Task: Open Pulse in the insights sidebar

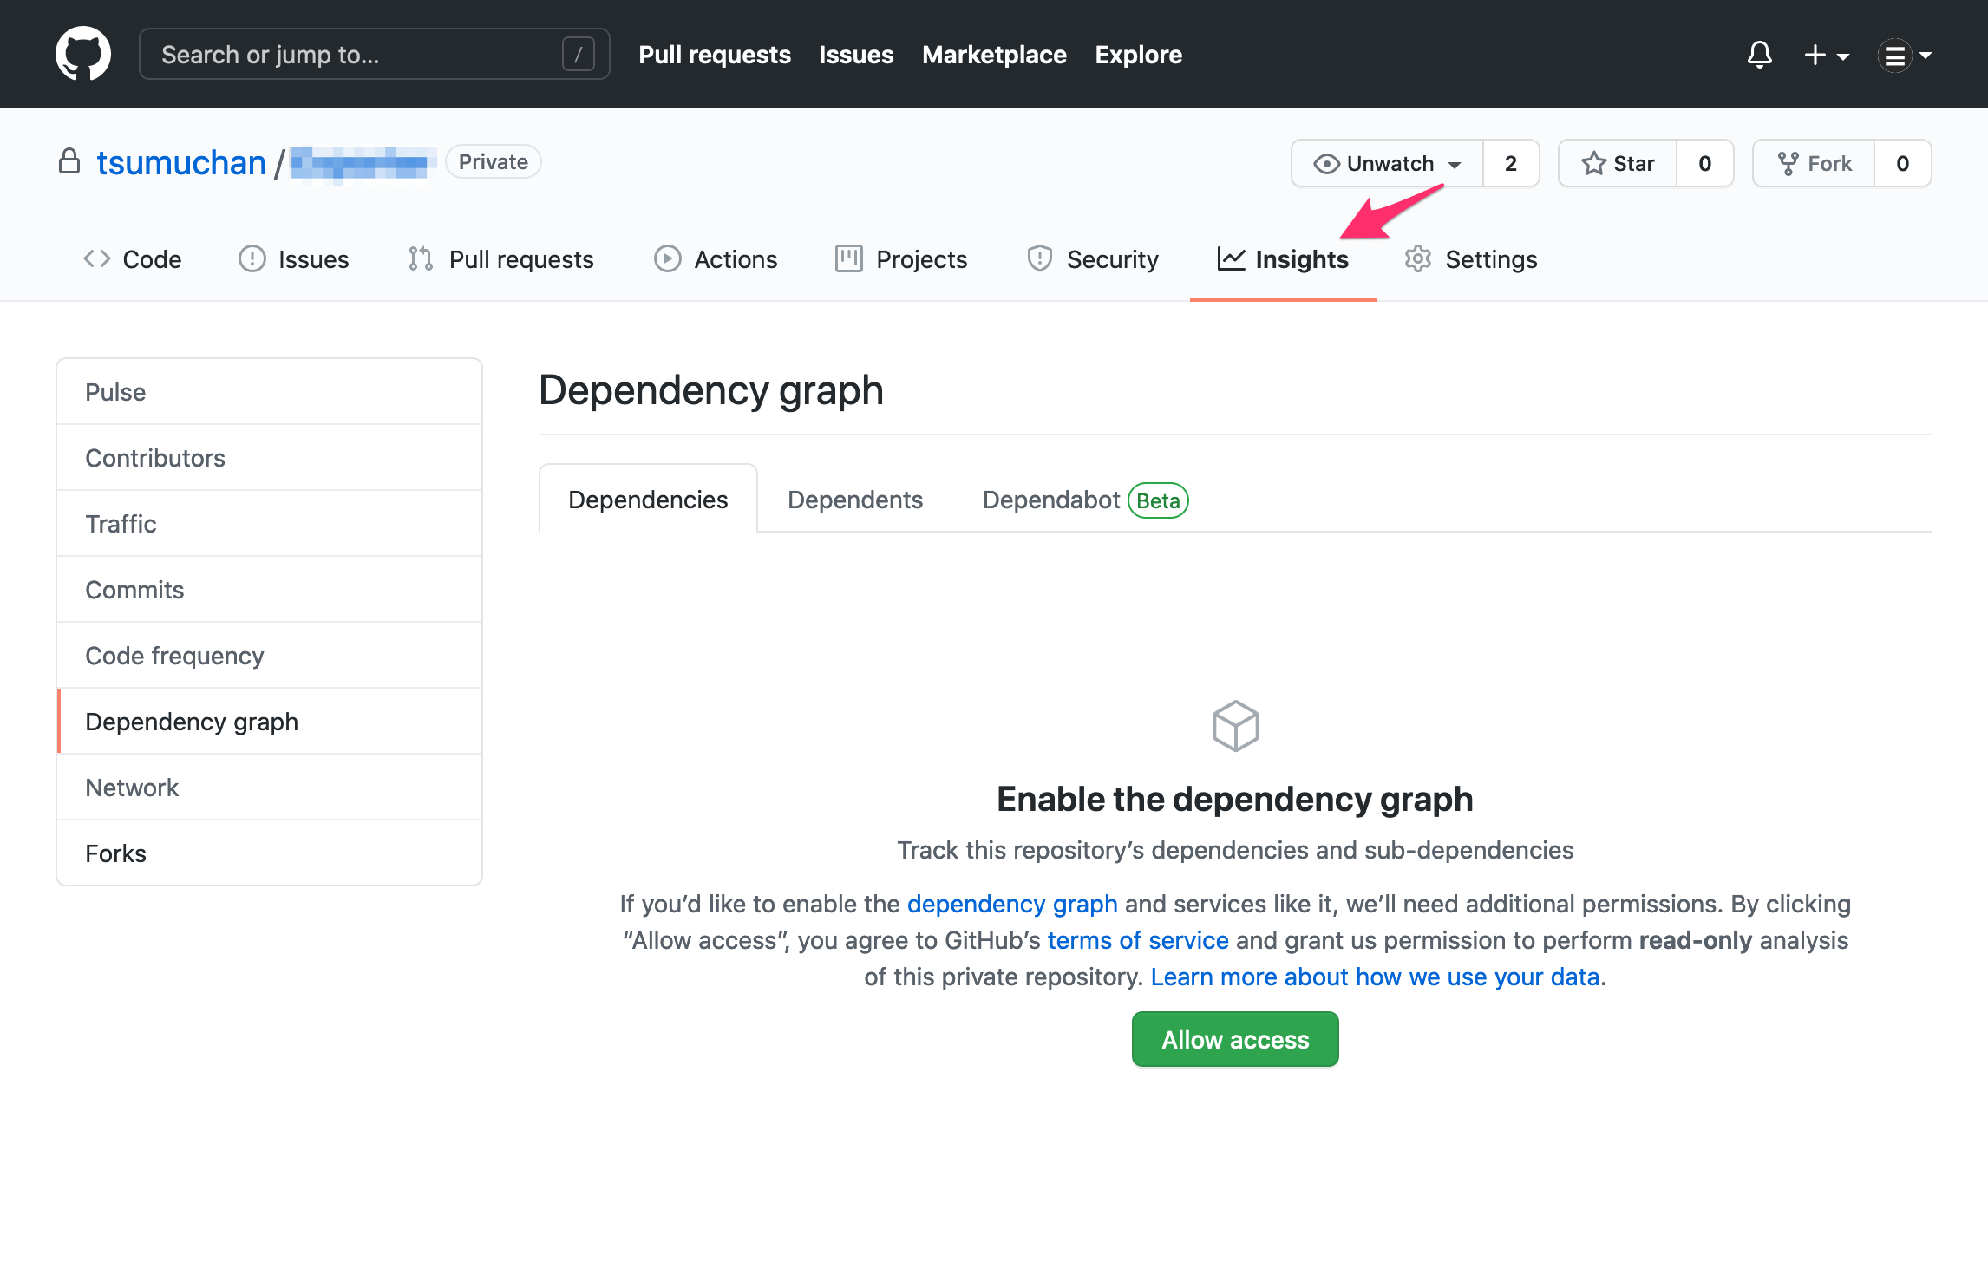Action: click(269, 392)
